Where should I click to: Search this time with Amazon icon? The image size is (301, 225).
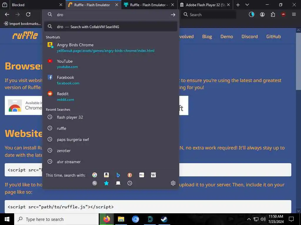(x=106, y=175)
